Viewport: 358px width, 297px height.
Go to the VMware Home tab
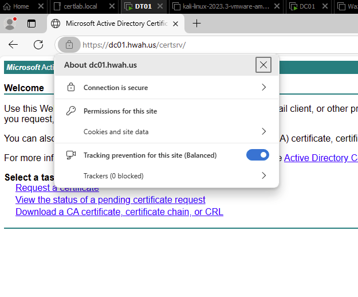pos(21,6)
